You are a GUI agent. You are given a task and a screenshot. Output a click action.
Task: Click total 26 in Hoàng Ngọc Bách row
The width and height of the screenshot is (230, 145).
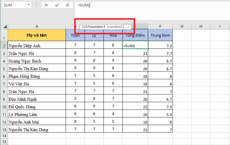point(135,60)
